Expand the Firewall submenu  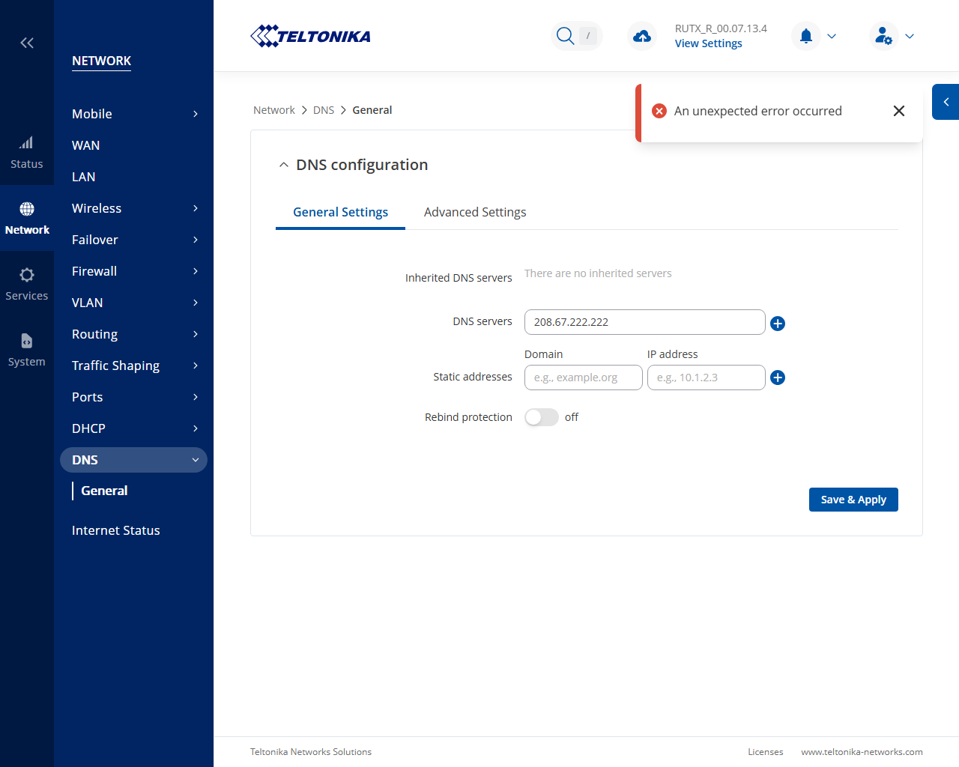tap(135, 271)
